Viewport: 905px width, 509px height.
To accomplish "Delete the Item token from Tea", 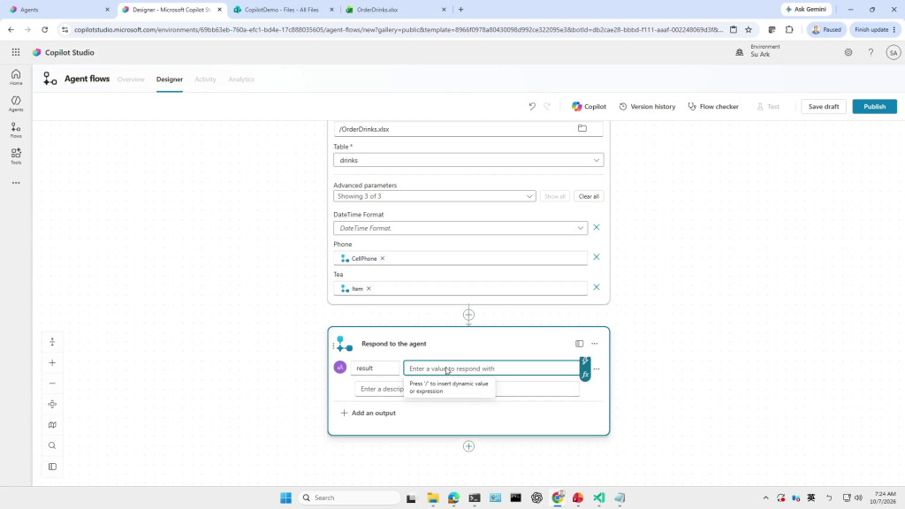I will (369, 289).
